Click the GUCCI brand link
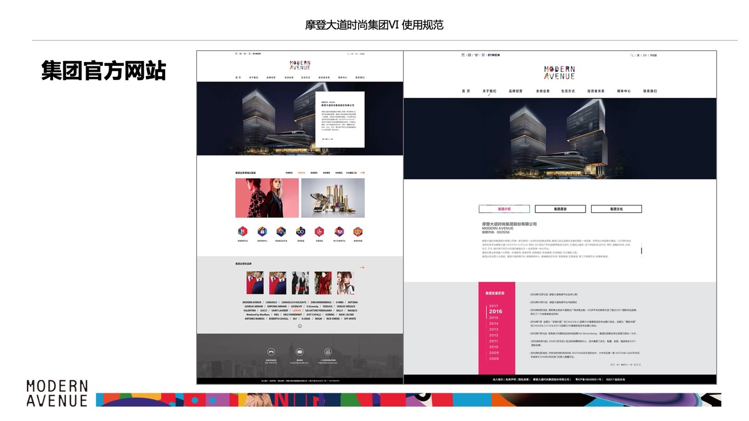This screenshot has height=421, width=749. pyautogui.click(x=264, y=310)
